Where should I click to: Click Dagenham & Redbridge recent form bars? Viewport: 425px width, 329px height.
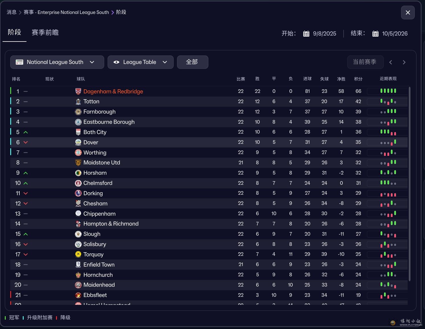[x=388, y=91]
